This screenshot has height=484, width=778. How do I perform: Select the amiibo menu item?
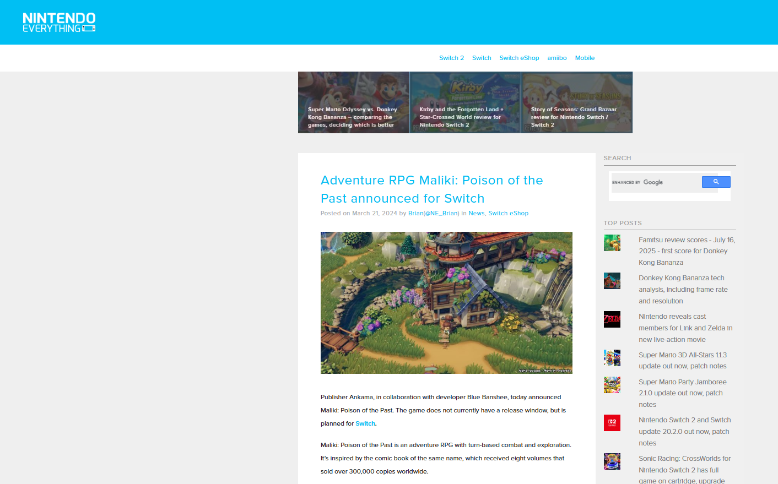[557, 58]
